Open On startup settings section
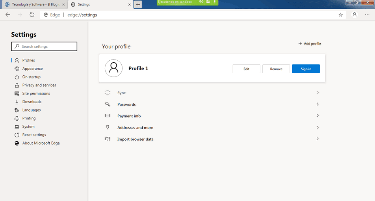The width and height of the screenshot is (375, 201). click(x=32, y=77)
